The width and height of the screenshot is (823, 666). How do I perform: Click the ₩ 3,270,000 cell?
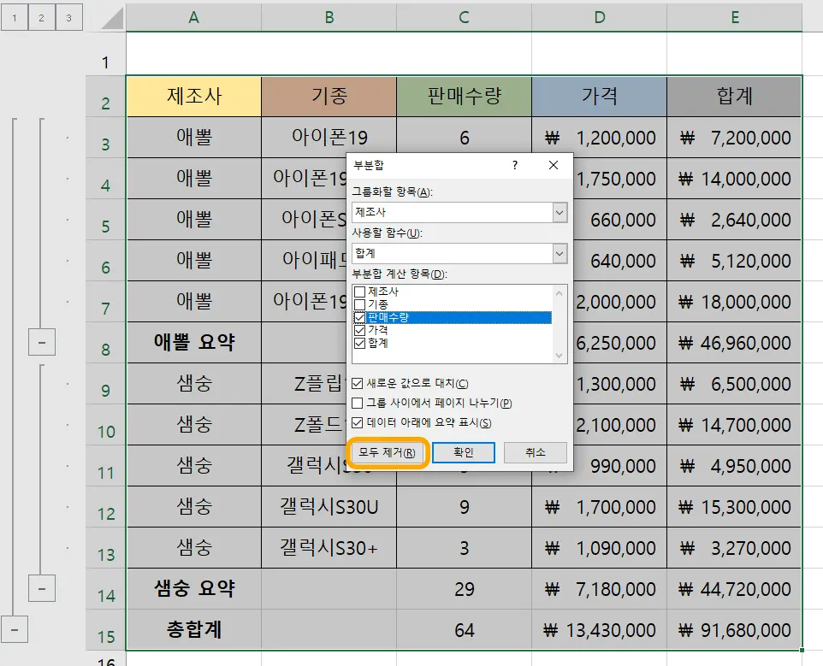(734, 548)
